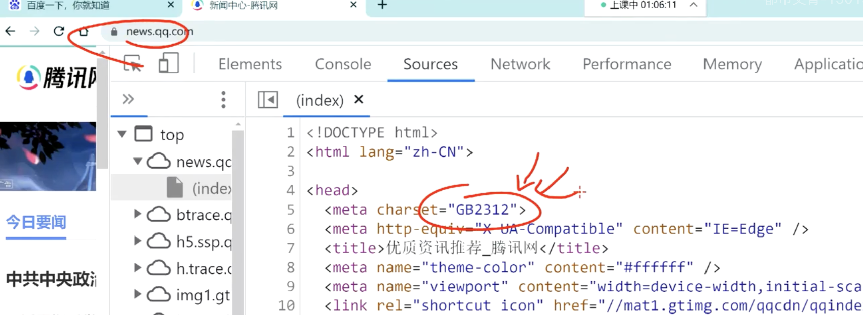Image resolution: width=863 pixels, height=315 pixels.
Task: Select the Sources panel tab
Action: [x=431, y=64]
